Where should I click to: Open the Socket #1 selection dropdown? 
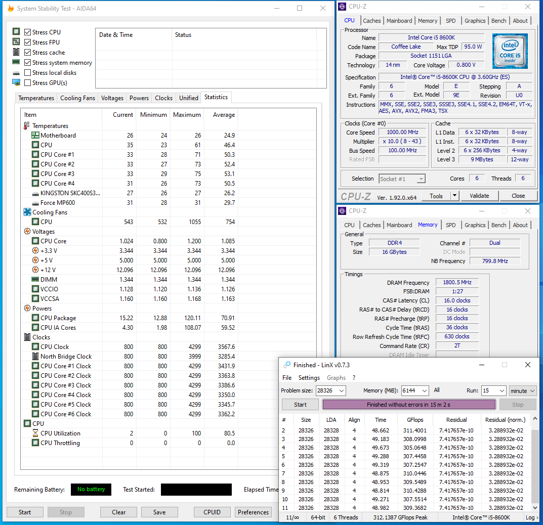421,179
